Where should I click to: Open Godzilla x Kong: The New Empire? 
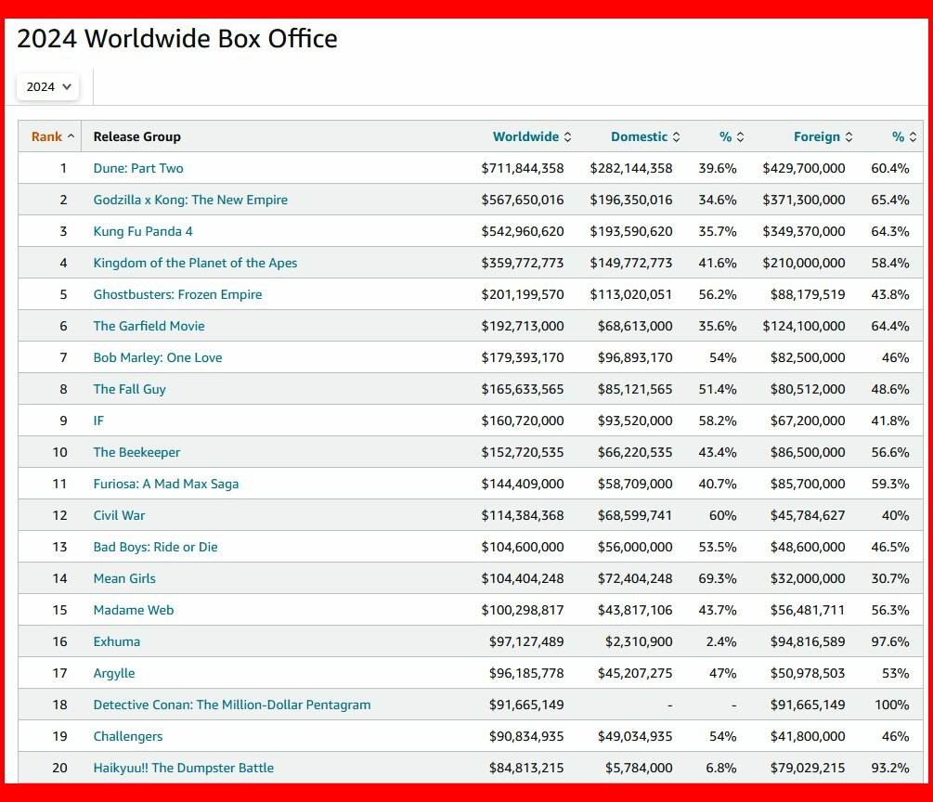[x=190, y=200]
